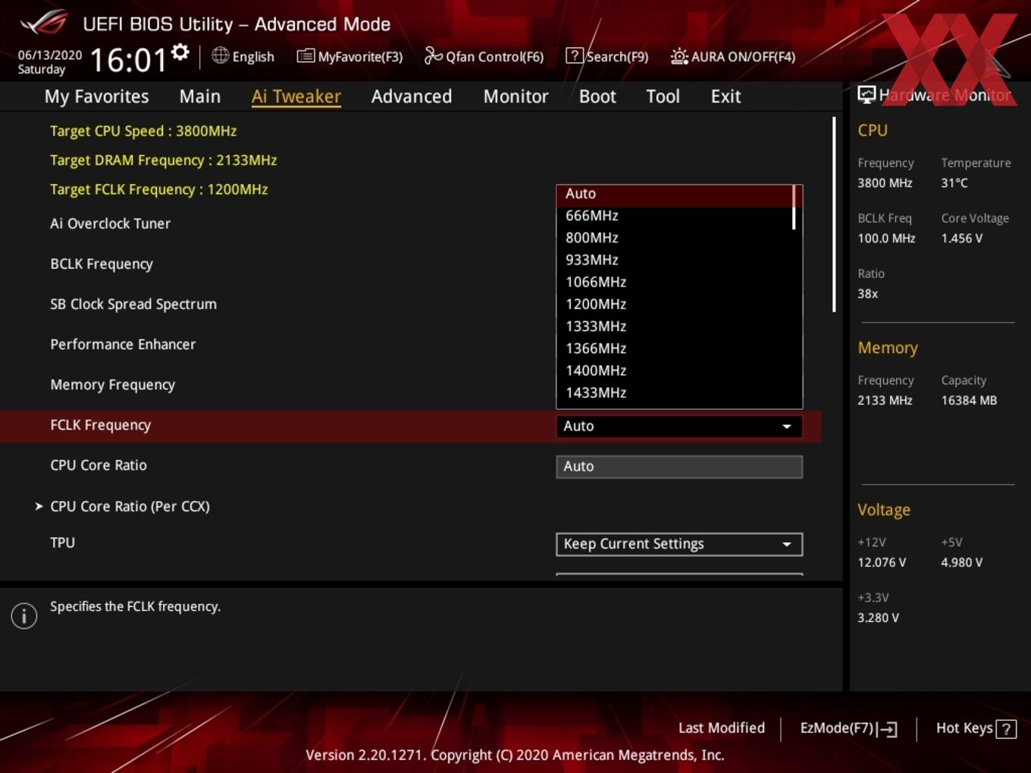This screenshot has height=773, width=1031.
Task: Select Performance Enhancer row
Action: pyautogui.click(x=123, y=344)
